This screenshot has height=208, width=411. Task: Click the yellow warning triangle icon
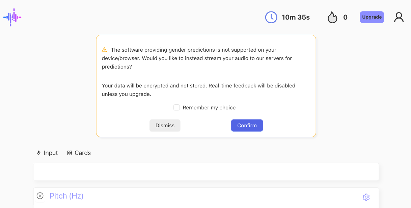coord(104,50)
